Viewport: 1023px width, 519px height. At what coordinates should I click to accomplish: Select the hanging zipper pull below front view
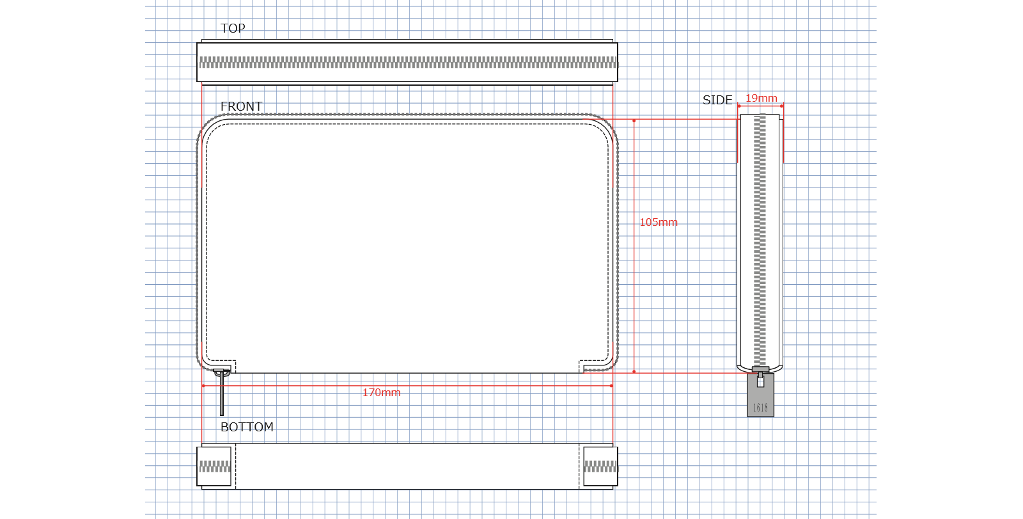[x=222, y=397]
